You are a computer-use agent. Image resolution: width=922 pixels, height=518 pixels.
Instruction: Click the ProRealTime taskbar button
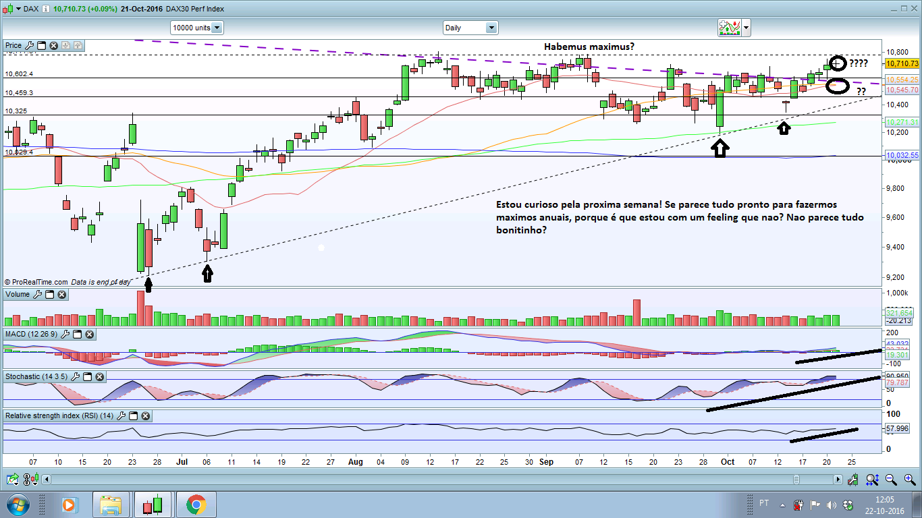coord(153,505)
